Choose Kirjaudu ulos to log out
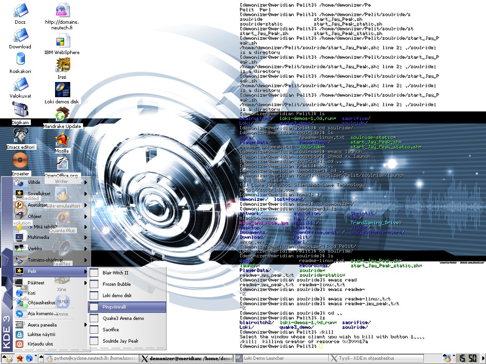This screenshot has width=486, height=364. pos(50,344)
